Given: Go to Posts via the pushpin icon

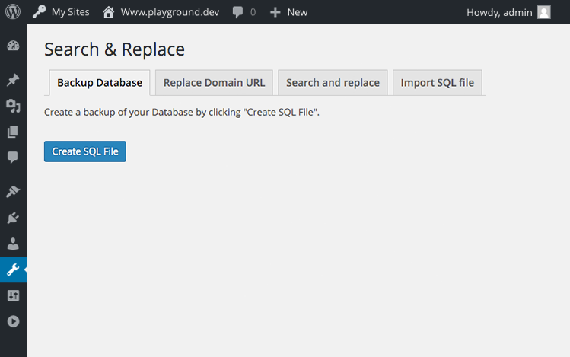Looking at the screenshot, I should (x=13, y=81).
